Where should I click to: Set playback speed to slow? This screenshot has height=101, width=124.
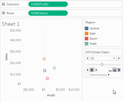pos(110,70)
